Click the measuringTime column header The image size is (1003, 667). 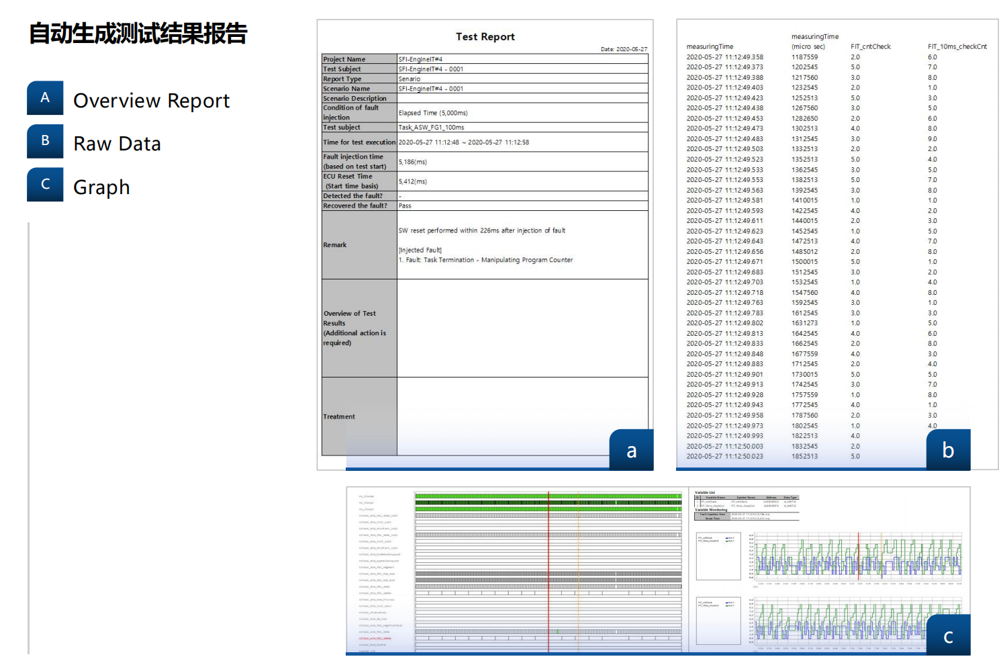pyautogui.click(x=709, y=47)
